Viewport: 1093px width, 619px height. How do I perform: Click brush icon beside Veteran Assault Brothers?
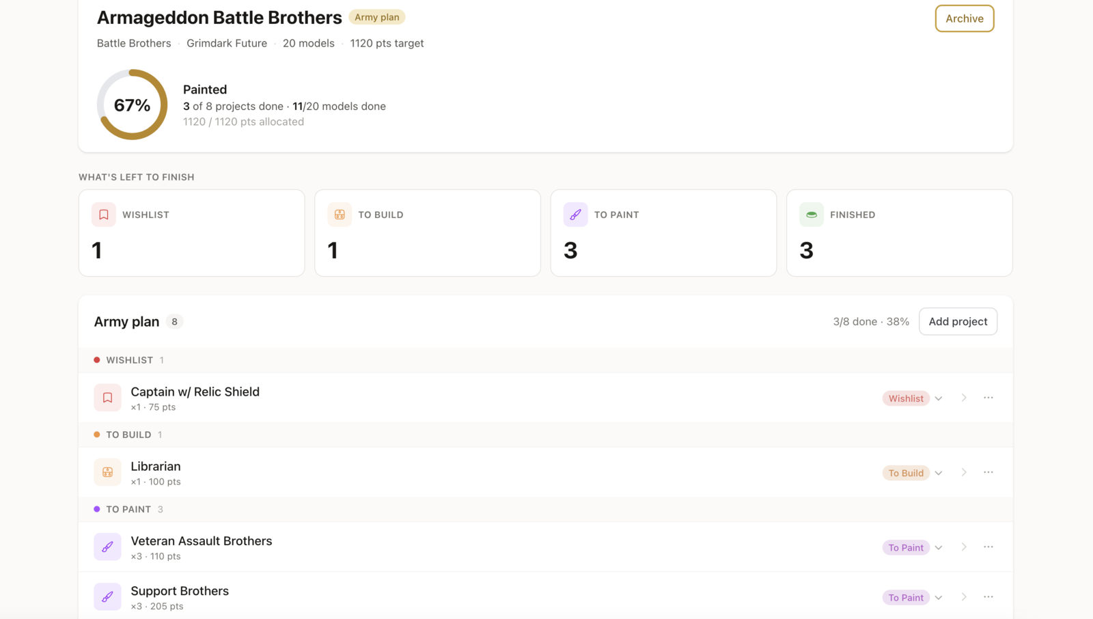107,547
